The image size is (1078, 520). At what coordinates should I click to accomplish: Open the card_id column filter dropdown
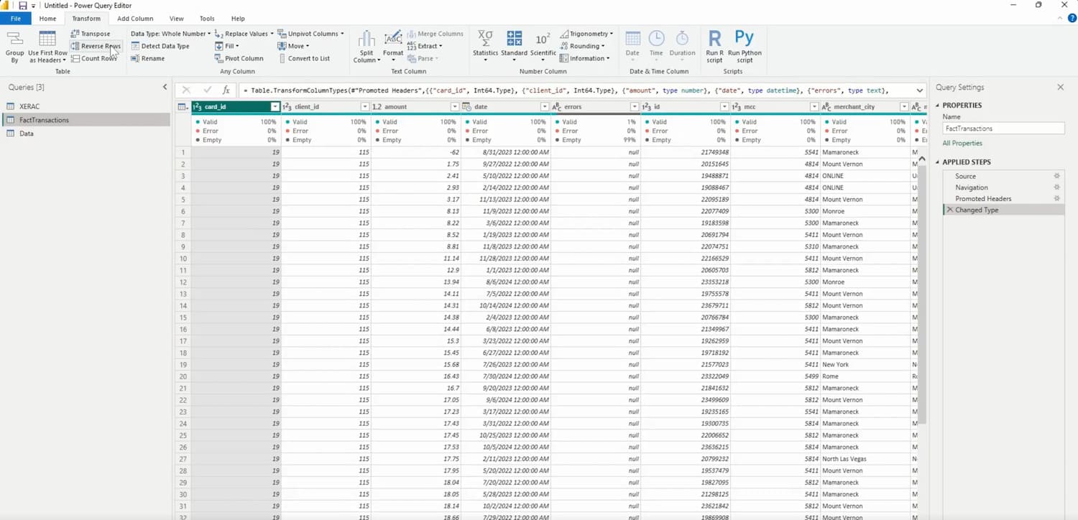275,107
